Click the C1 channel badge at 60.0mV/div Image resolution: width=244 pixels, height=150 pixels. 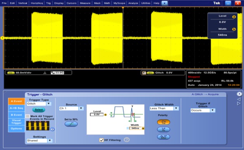[x=11, y=73]
